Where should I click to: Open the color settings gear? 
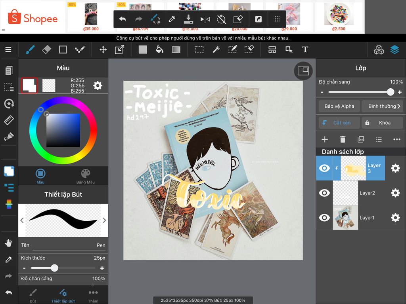click(98, 85)
